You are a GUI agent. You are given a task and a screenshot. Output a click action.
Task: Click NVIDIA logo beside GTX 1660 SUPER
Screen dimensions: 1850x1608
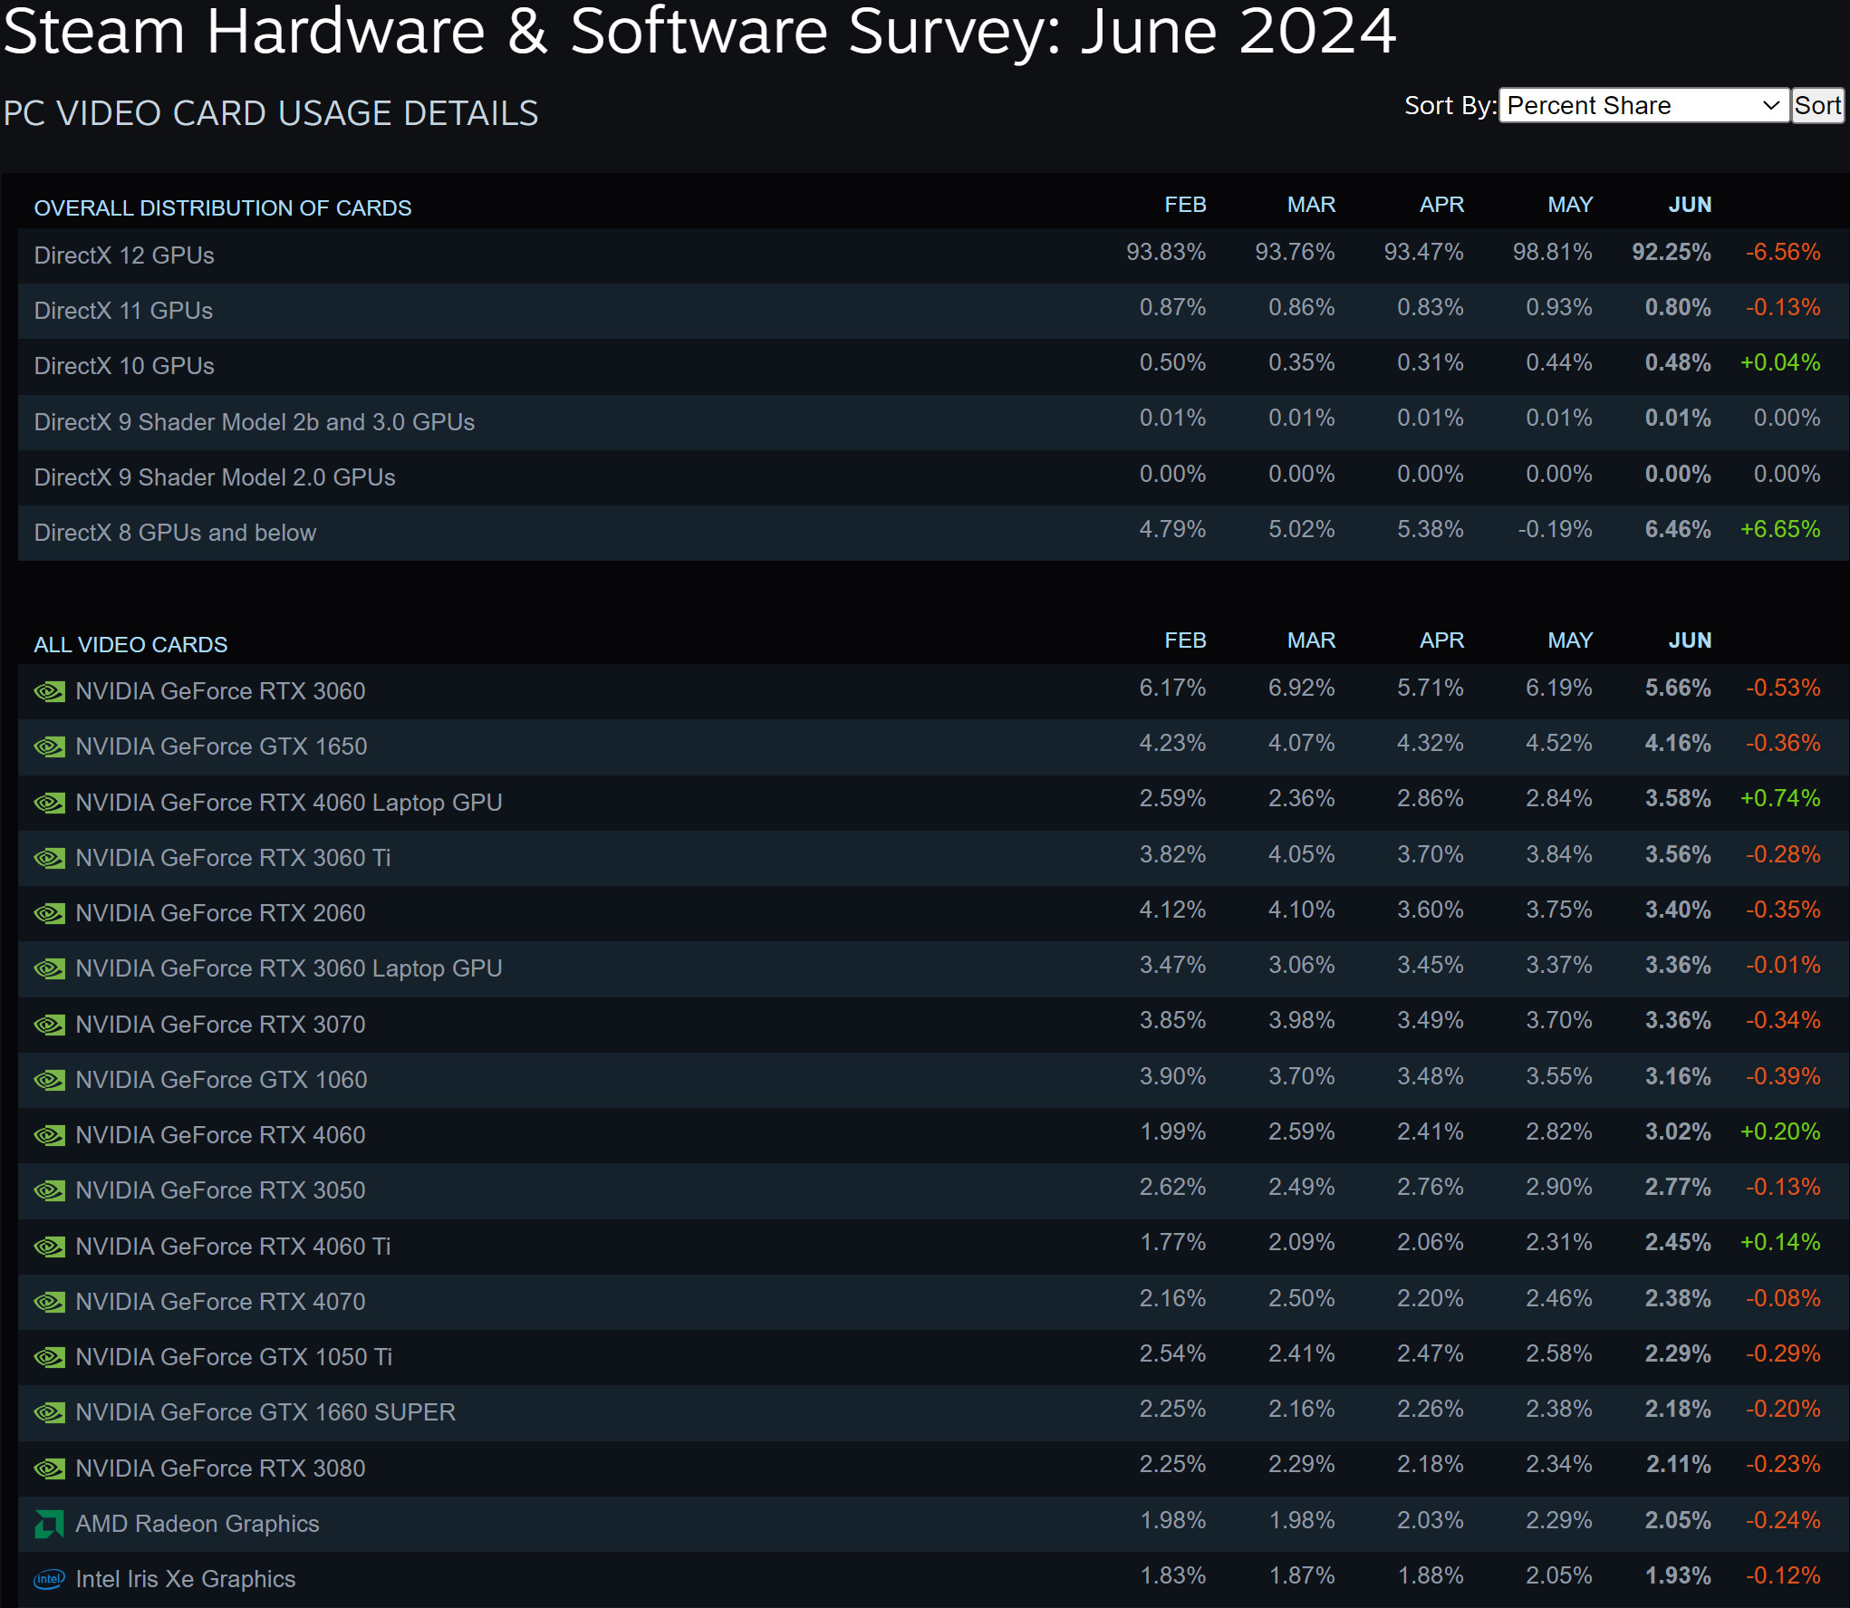(50, 1413)
